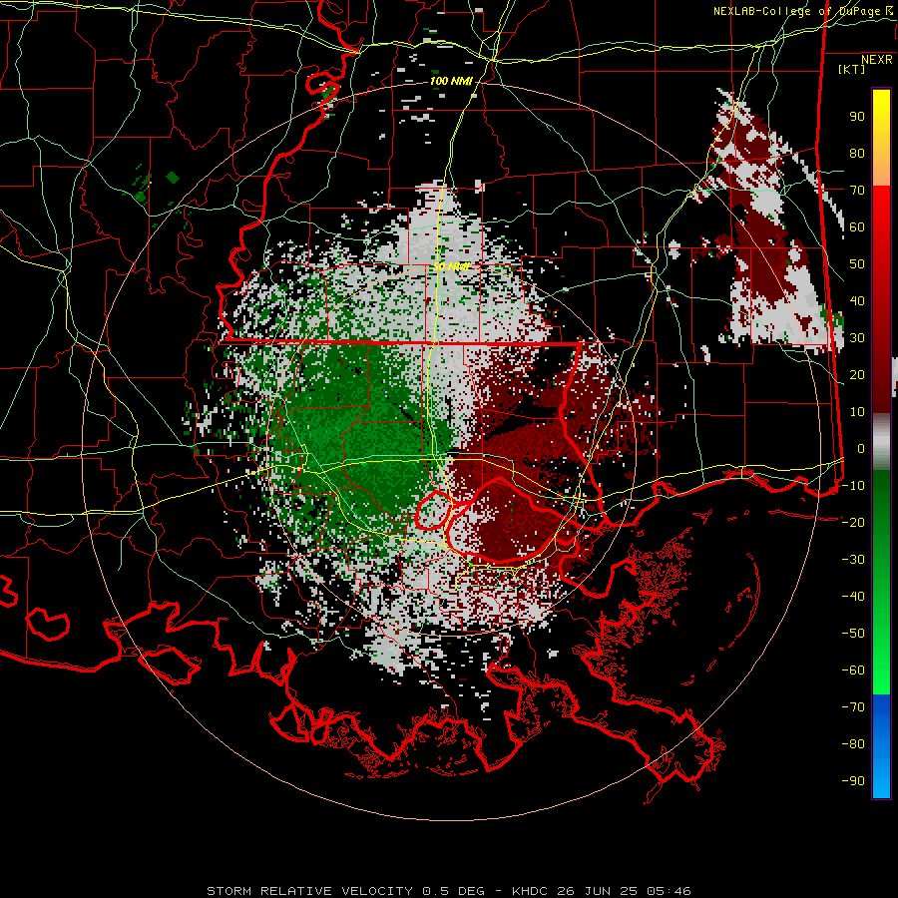Click the bright red 60-70 color bar segment
898x898 pixels.
[881, 208]
